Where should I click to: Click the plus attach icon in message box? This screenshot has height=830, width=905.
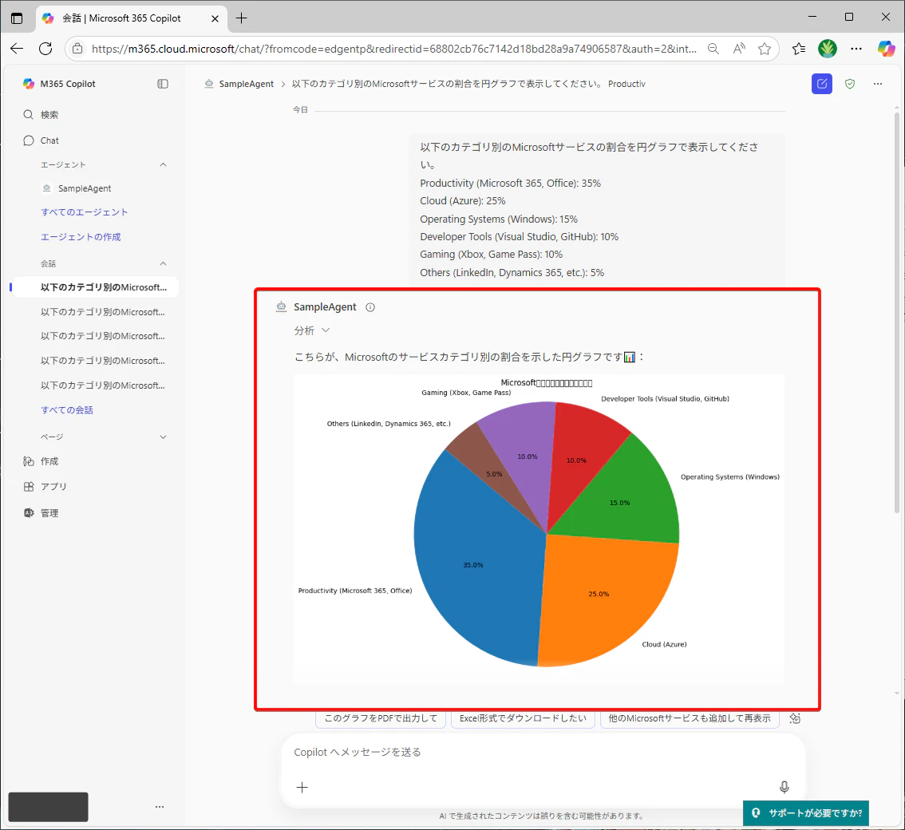tap(302, 787)
